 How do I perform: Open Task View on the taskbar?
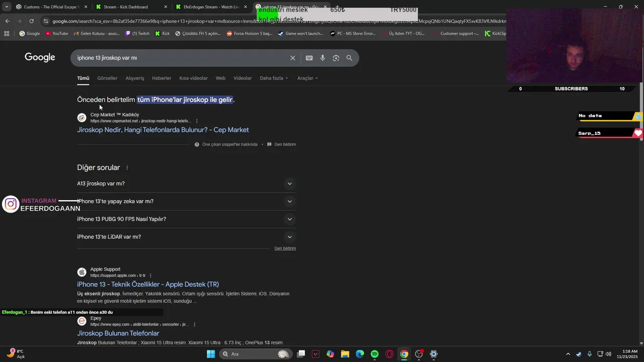[x=301, y=354]
